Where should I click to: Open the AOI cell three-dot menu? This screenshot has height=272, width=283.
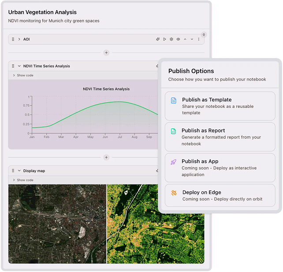[198, 39]
